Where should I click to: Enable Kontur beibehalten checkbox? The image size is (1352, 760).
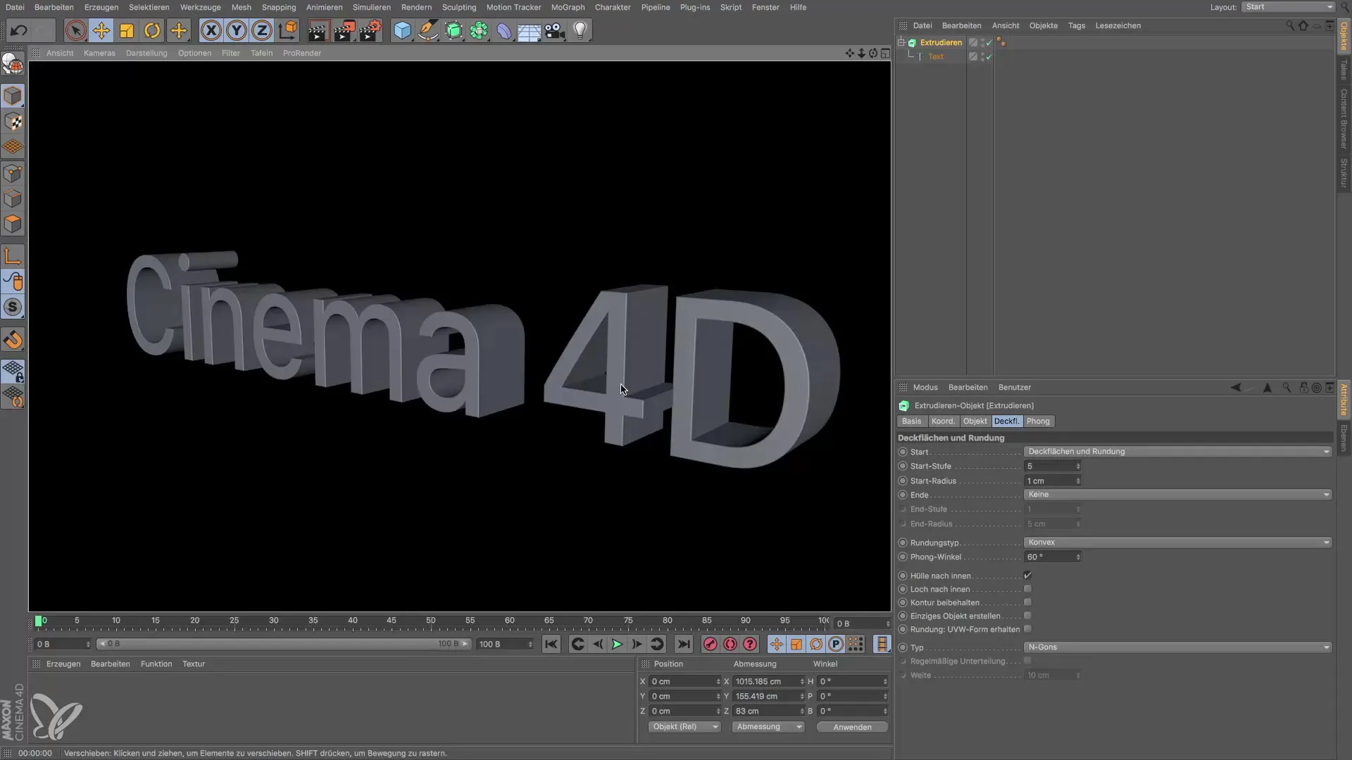point(1027,602)
